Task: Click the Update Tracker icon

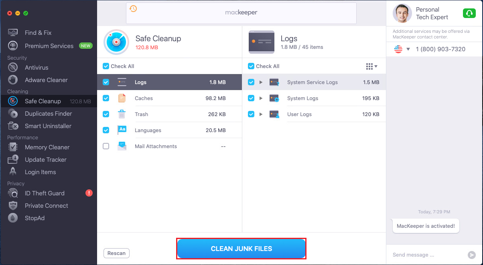Action: coord(13,159)
